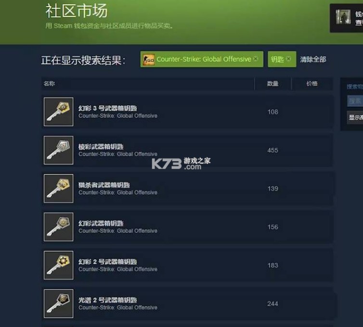Remove the 钥匙 filter tag
This screenshot has height=327, width=363.
coord(288,59)
